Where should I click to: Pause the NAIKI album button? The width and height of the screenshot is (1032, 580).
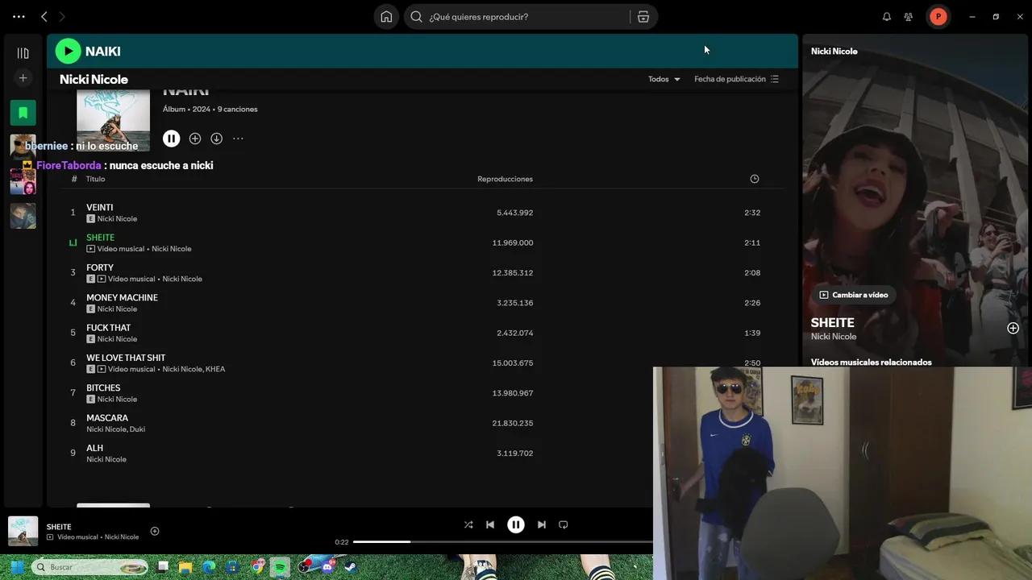(x=171, y=139)
